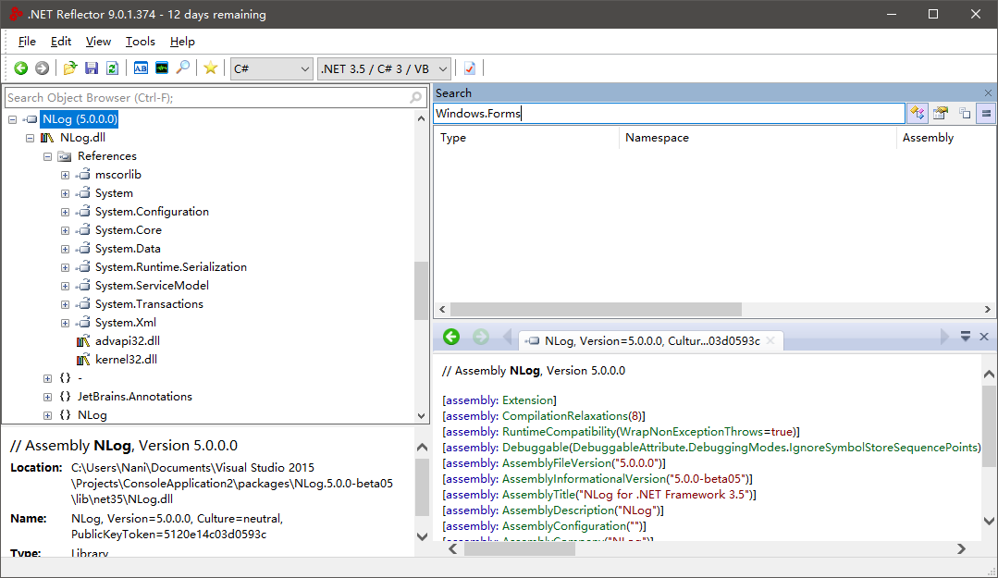Click the code pane horizontal scrollbar
This screenshot has height=578, width=998.
[518, 548]
